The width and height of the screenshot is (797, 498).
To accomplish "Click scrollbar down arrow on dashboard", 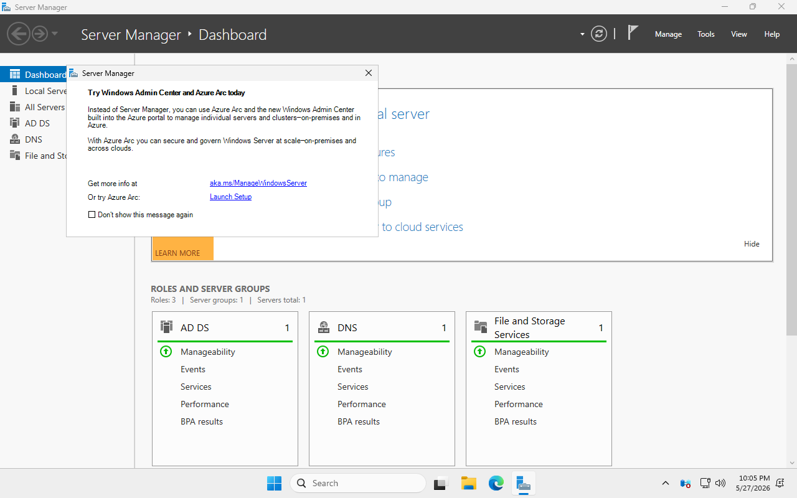I will click(x=792, y=463).
